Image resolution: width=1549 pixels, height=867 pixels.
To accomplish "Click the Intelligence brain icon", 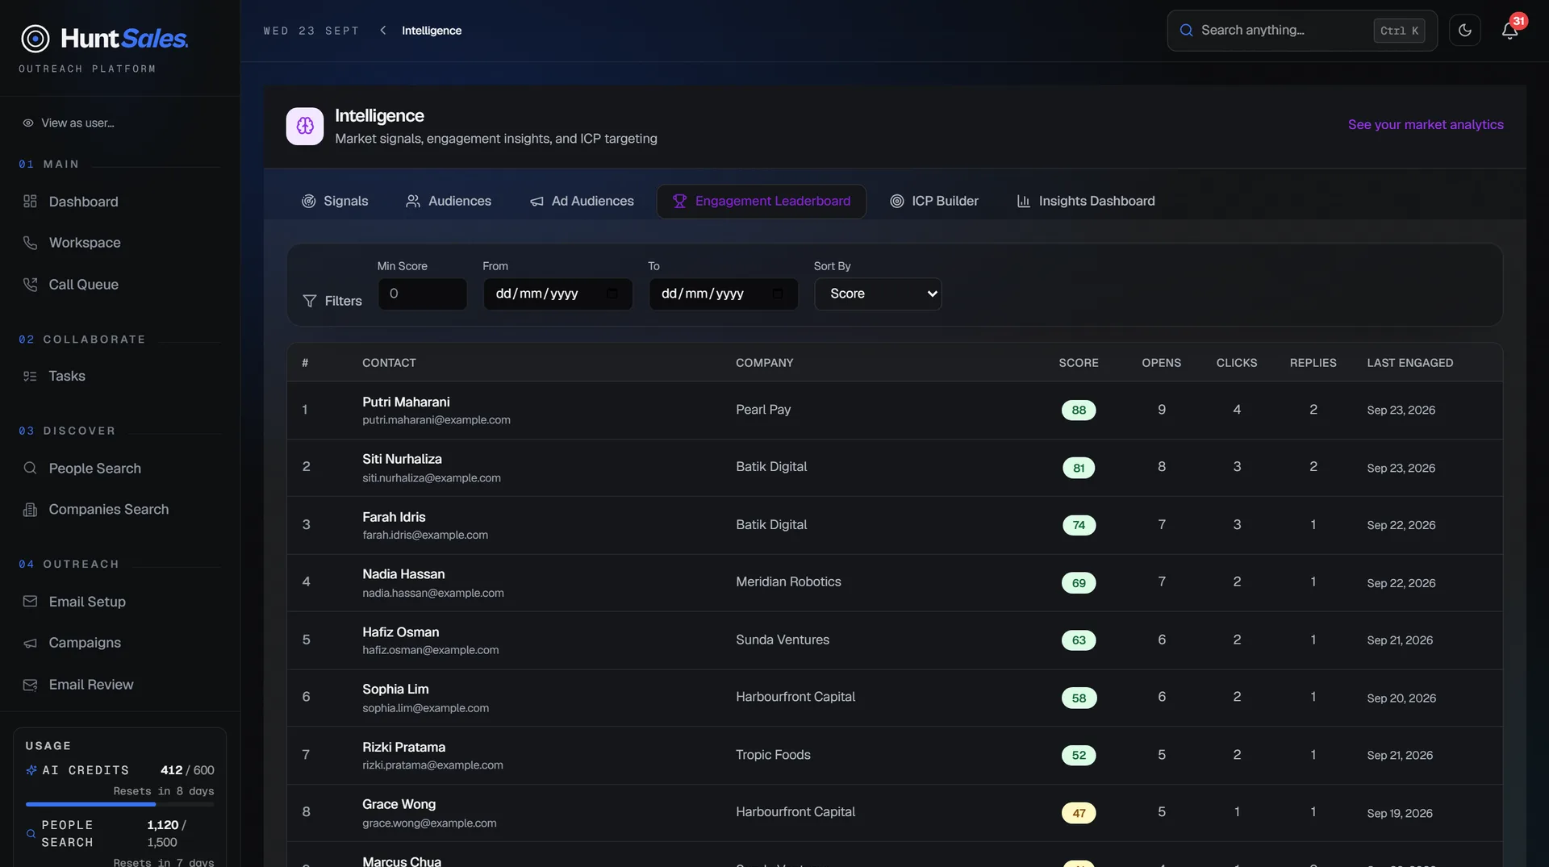I will (305, 126).
